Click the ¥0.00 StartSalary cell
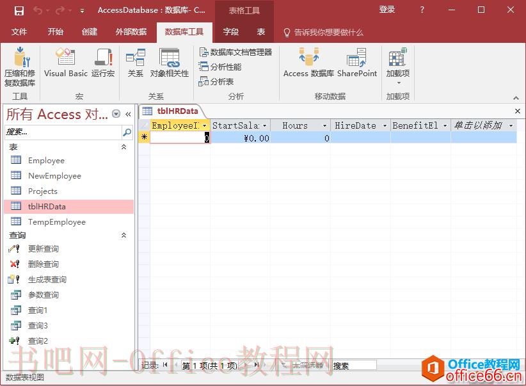Viewport: 526px width, 386px height. (x=240, y=138)
